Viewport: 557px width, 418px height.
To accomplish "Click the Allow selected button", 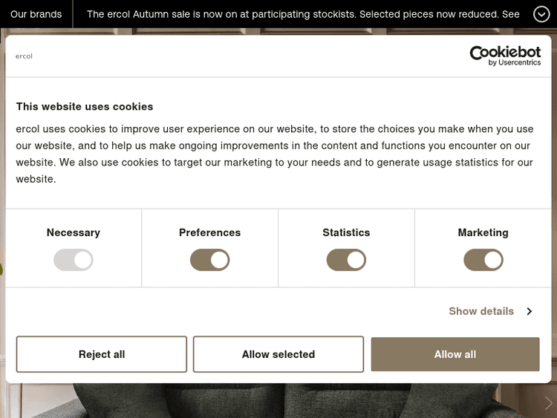I will [x=278, y=354].
